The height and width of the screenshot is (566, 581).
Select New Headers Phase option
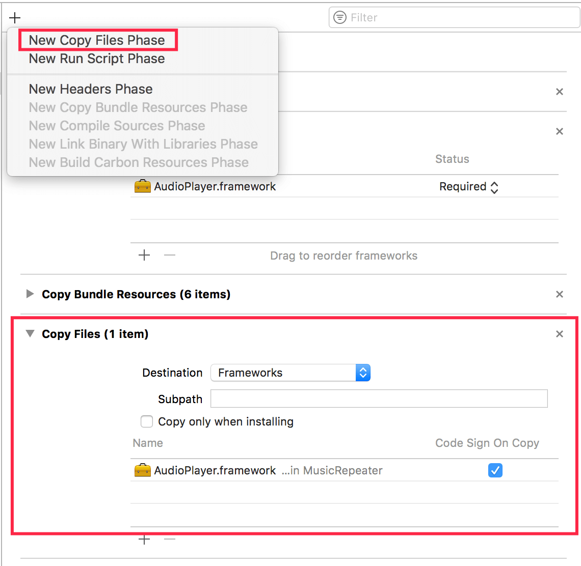(91, 89)
